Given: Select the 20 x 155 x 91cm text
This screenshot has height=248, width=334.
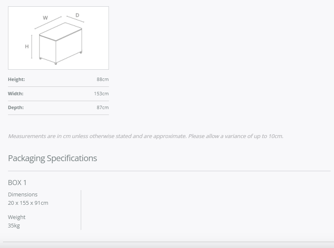Looking at the screenshot, I should [x=28, y=203].
